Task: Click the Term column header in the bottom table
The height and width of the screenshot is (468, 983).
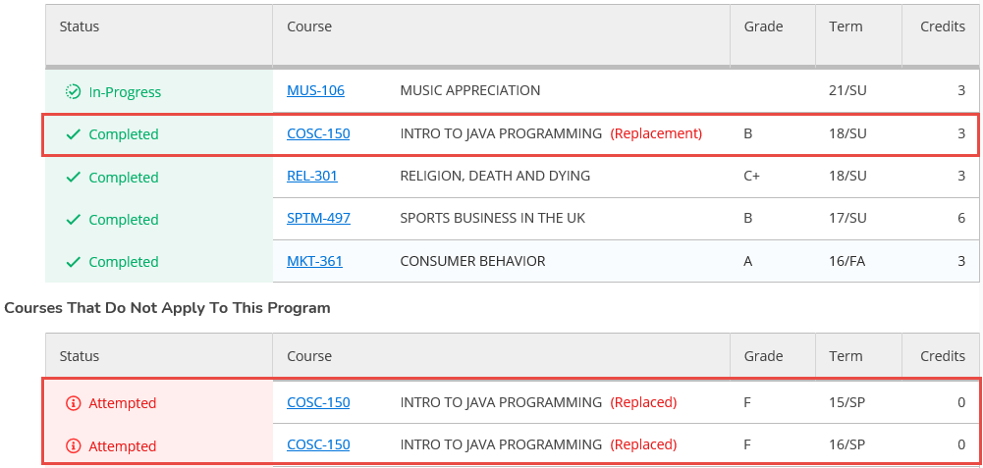Action: [x=845, y=356]
